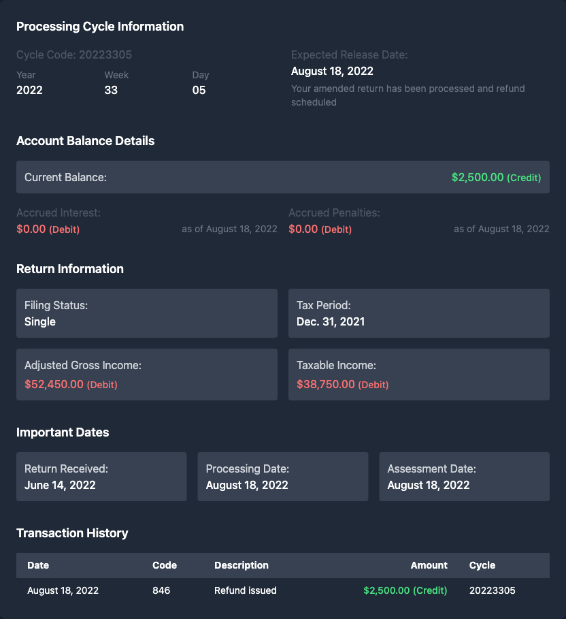Click the Description column header
The width and height of the screenshot is (566, 619).
click(x=242, y=565)
